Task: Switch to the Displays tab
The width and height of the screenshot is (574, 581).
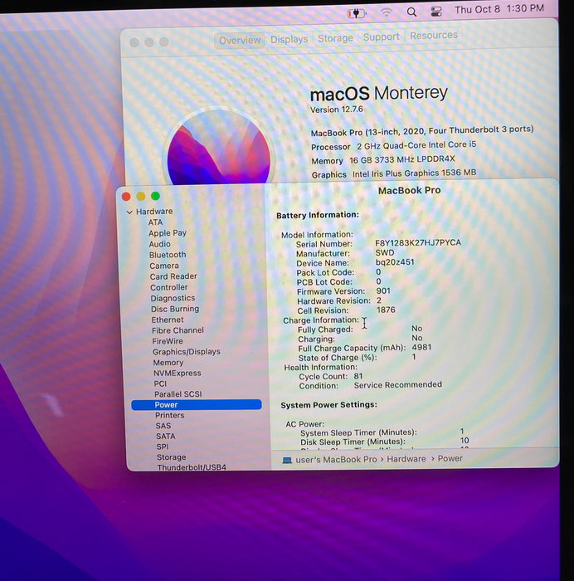Action: 289,39
